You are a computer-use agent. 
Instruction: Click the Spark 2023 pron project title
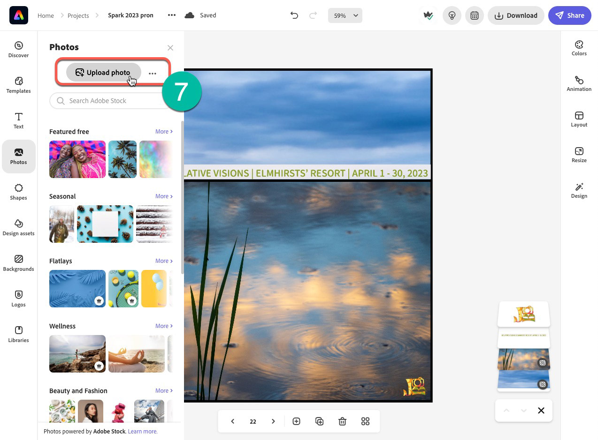click(x=130, y=15)
